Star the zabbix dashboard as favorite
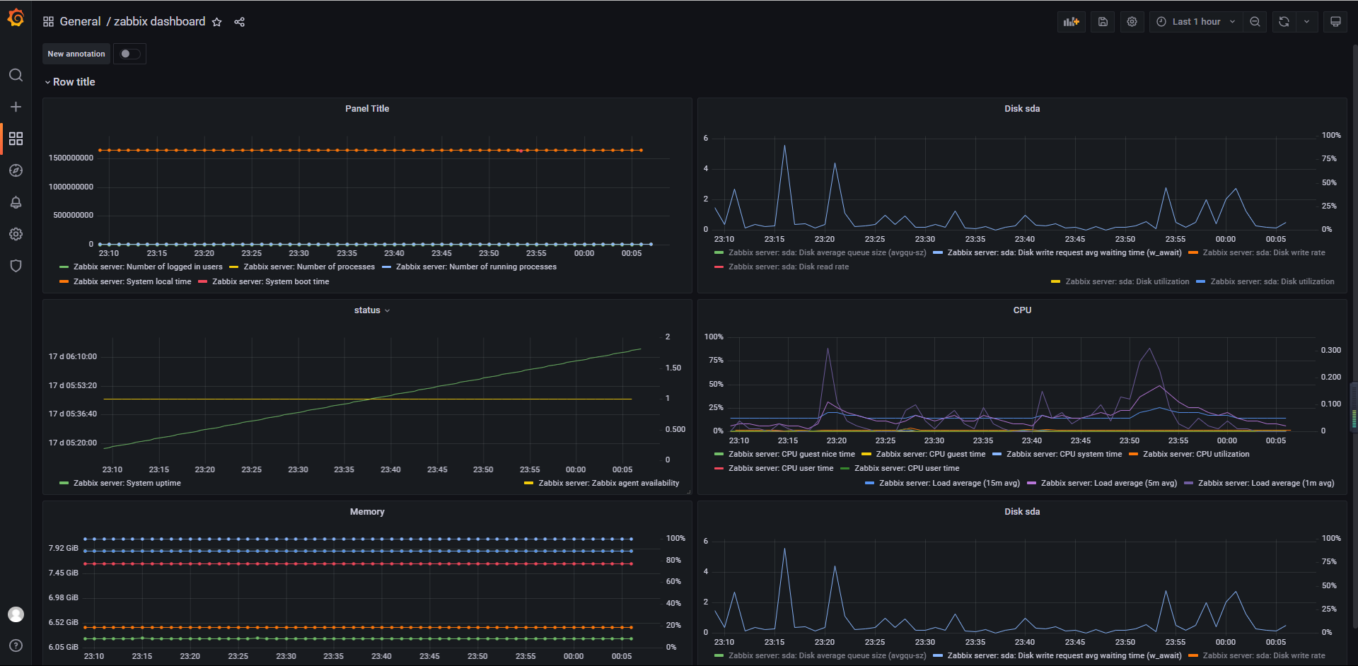 coord(217,22)
